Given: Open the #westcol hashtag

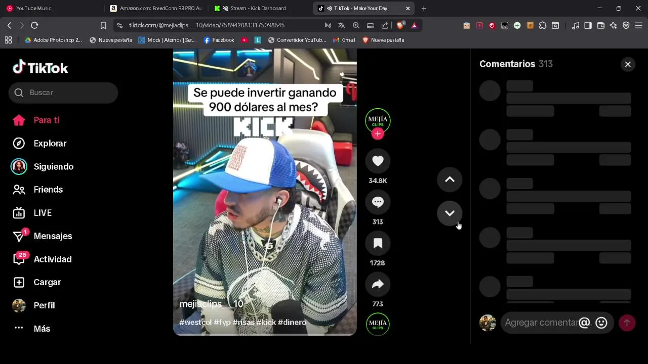Looking at the screenshot, I should 195,323.
